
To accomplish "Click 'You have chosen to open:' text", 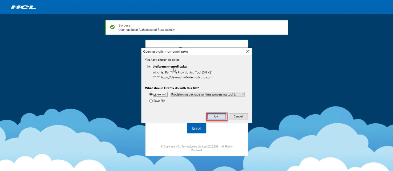I will (162, 60).
